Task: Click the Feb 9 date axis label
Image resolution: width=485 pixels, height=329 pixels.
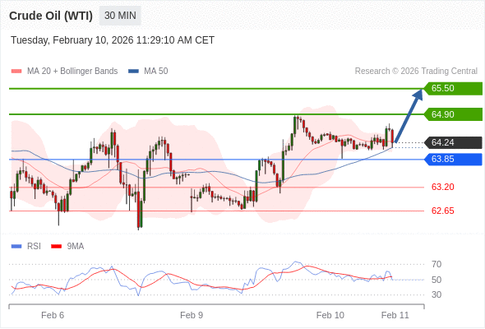Action: (192, 315)
